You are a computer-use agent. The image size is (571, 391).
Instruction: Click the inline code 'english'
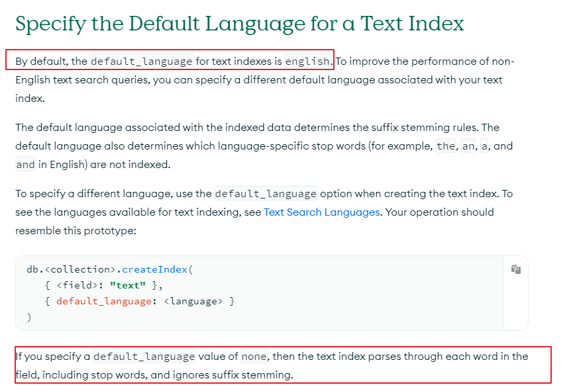(x=308, y=61)
